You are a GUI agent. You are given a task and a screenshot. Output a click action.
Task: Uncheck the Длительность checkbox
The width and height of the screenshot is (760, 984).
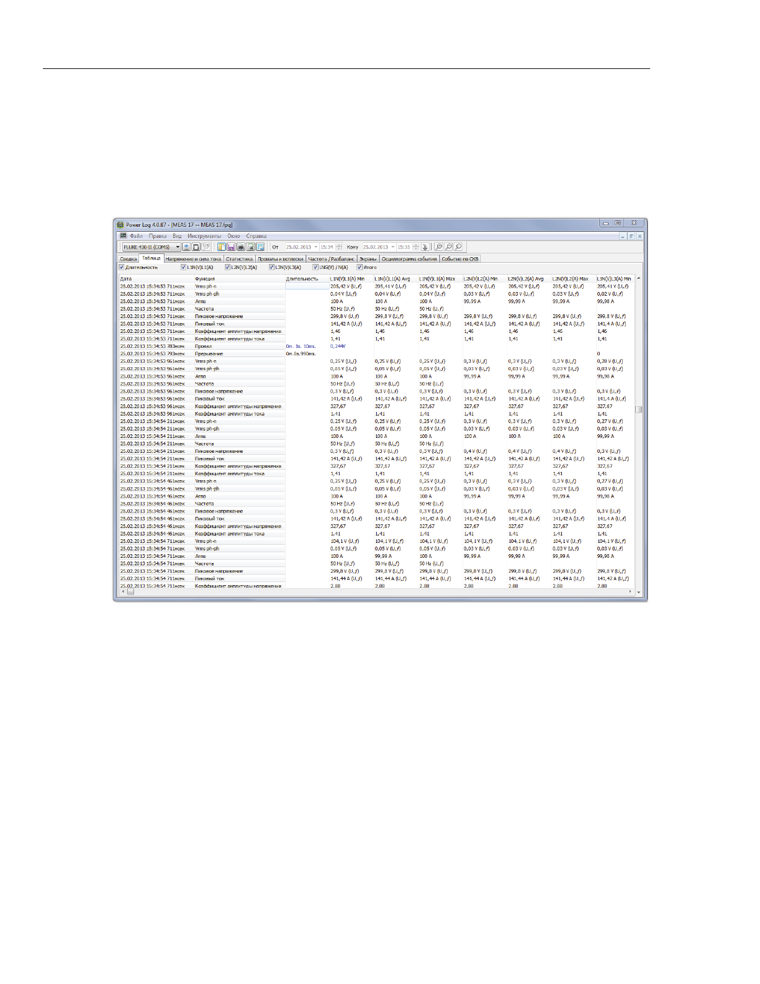pos(122,268)
